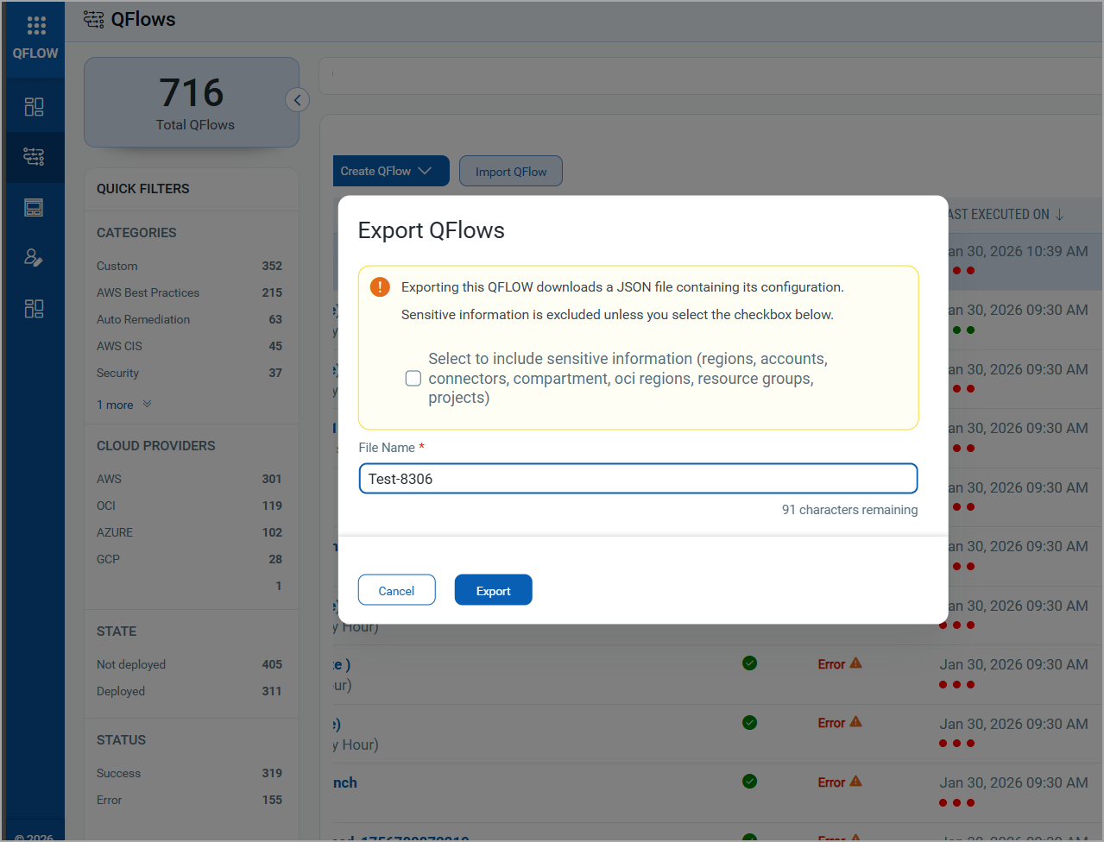The image size is (1104, 842).
Task: Filter by Not deployed state
Action: tap(131, 664)
